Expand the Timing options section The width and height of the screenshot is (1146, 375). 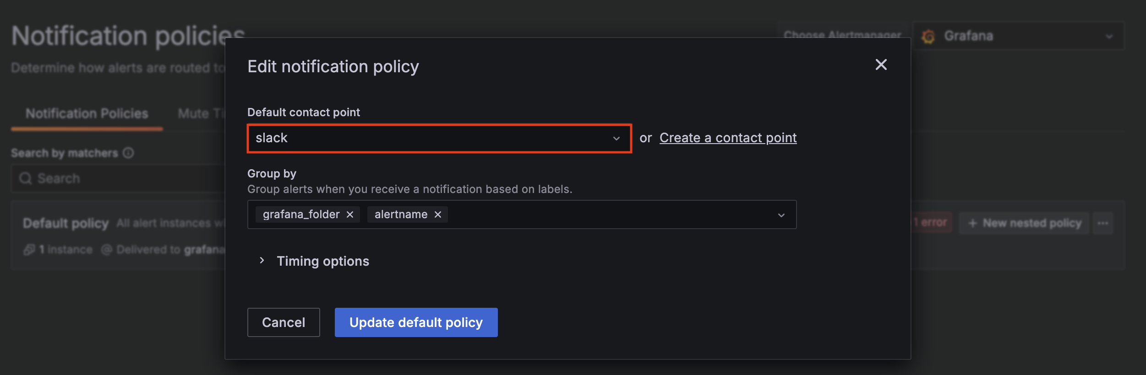pyautogui.click(x=262, y=261)
